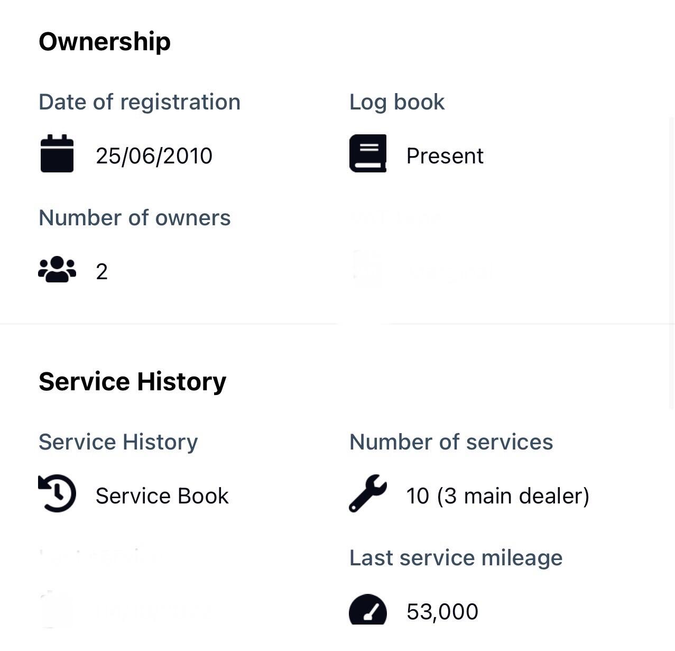Select the Ownership section heading

pos(105,42)
